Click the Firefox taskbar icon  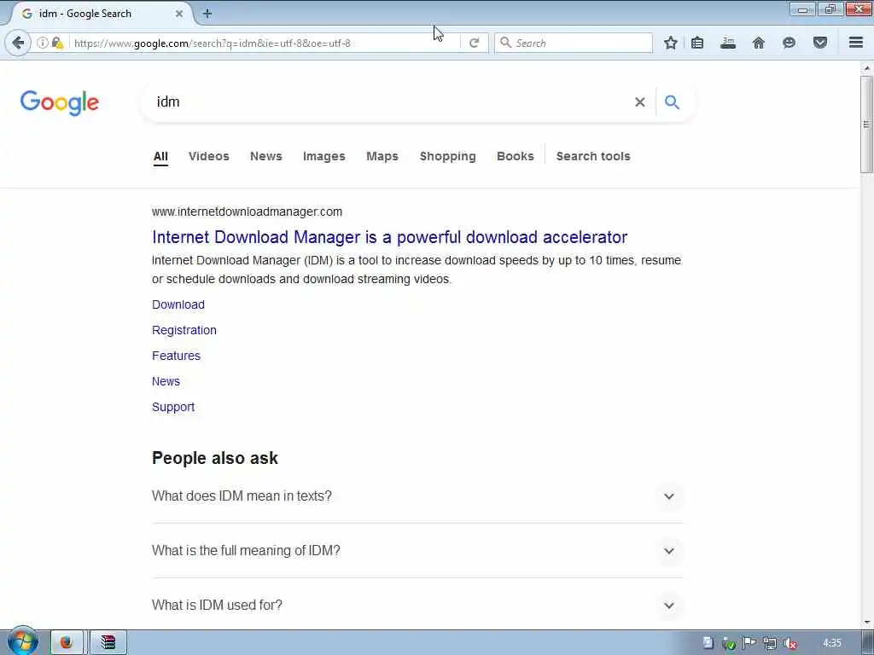pos(67,643)
